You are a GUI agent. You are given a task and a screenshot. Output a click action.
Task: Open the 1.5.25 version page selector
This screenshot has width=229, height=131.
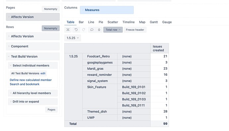point(73,38)
